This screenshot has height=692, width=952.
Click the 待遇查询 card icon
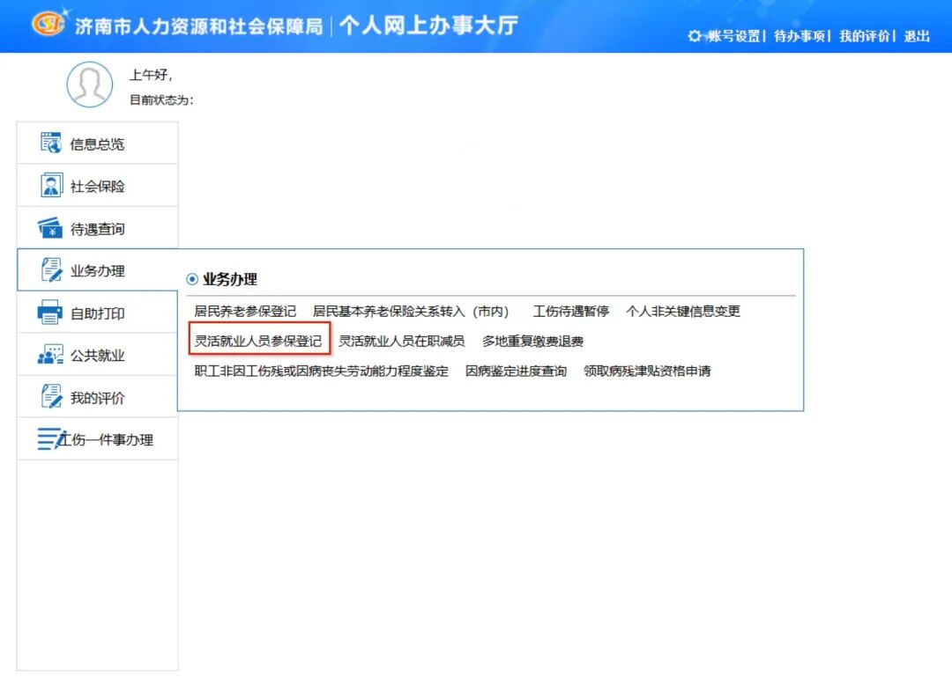tap(51, 228)
